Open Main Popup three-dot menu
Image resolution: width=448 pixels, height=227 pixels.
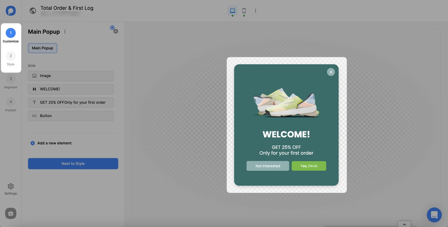[65, 32]
